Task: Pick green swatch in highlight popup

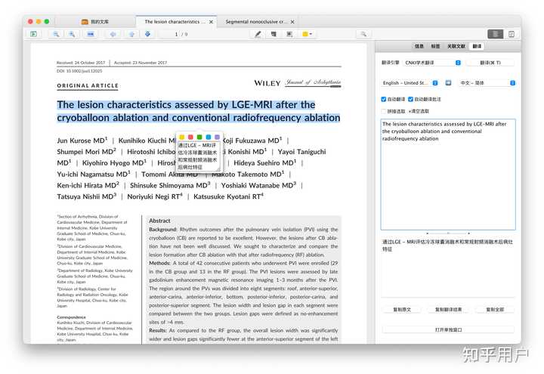Action: coord(199,137)
